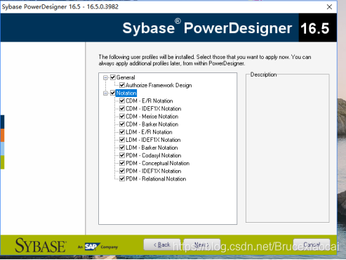This screenshot has height=260, width=346.
Task: Uncheck the Notation group checkbox
Action: 113,93
